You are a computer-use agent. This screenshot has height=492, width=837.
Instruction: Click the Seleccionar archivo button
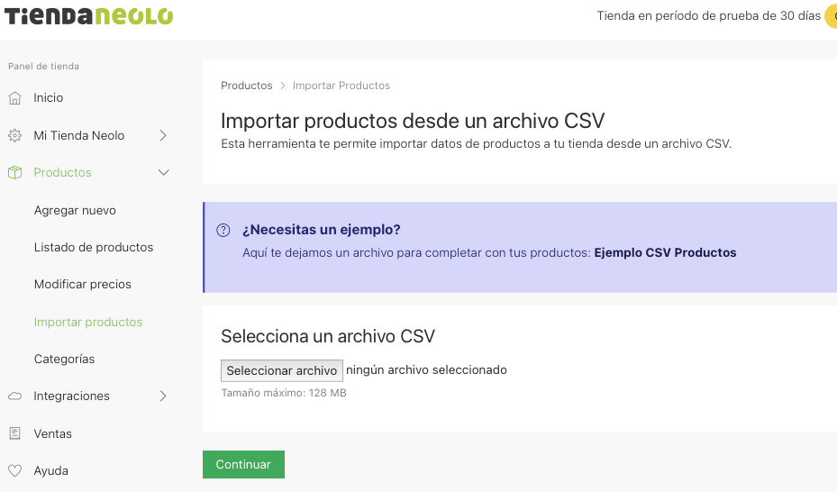[282, 370]
